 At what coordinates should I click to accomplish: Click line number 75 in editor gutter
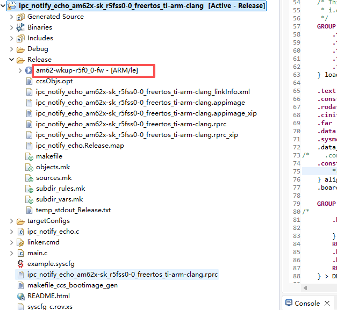tap(297, 171)
